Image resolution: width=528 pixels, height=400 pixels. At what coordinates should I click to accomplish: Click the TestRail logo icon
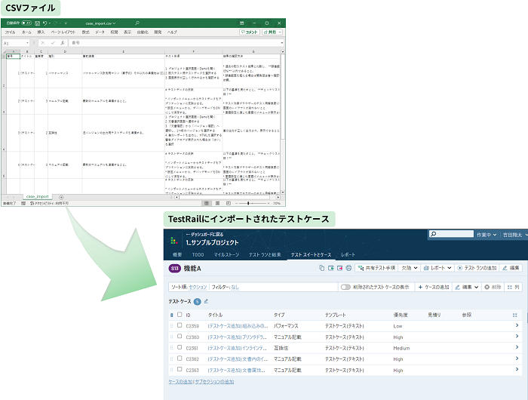(173, 240)
